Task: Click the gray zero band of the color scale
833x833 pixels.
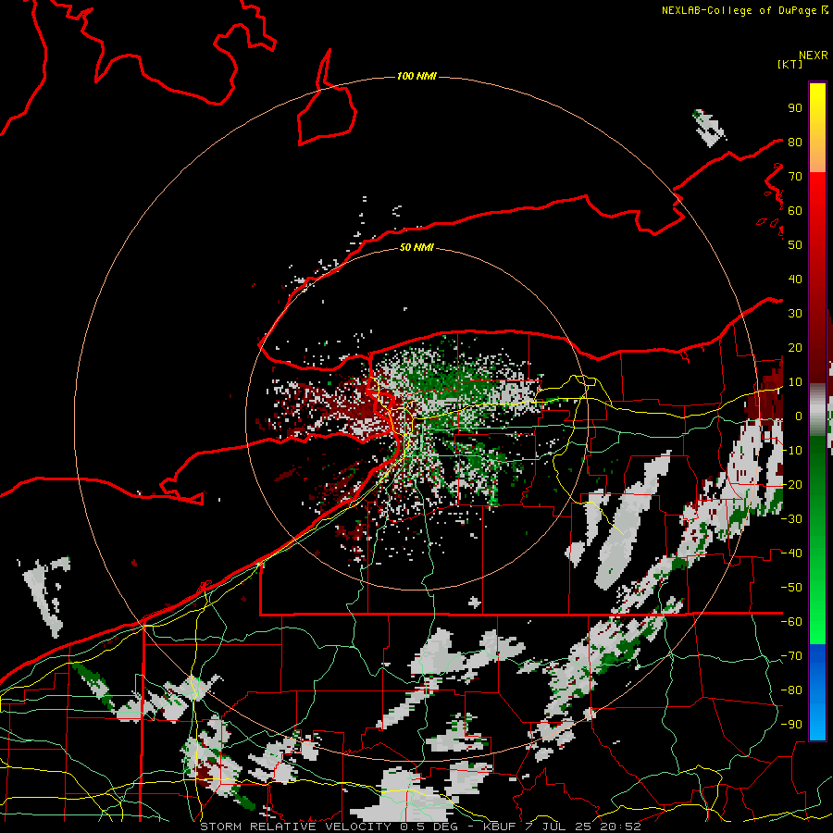Action: point(817,410)
